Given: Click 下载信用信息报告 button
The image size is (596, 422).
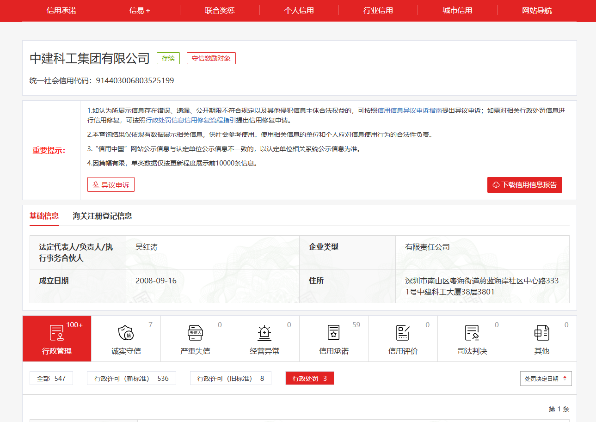Looking at the screenshot, I should pyautogui.click(x=525, y=185).
